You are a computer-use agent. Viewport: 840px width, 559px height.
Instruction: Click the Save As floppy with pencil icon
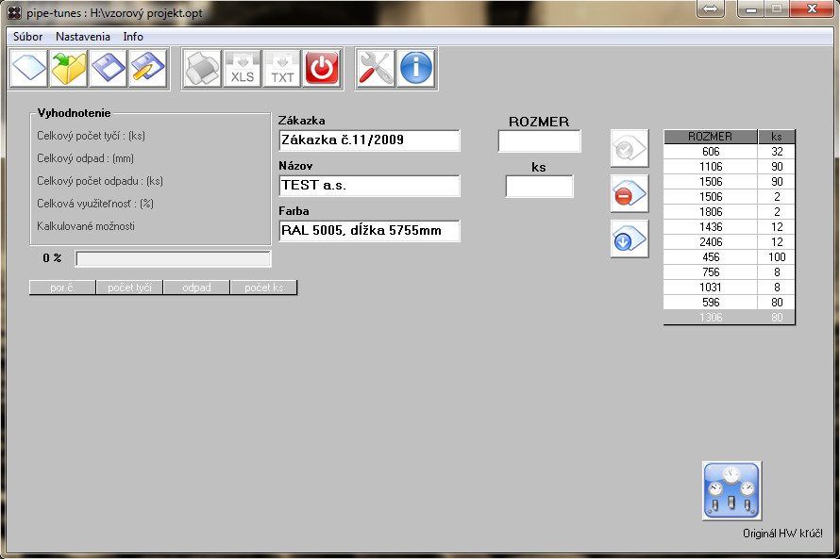tap(148, 68)
